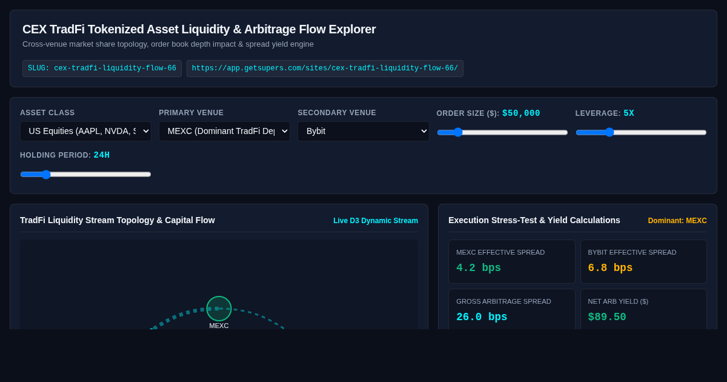Click the site URL badge
This screenshot has height=382, width=727.
click(x=325, y=69)
